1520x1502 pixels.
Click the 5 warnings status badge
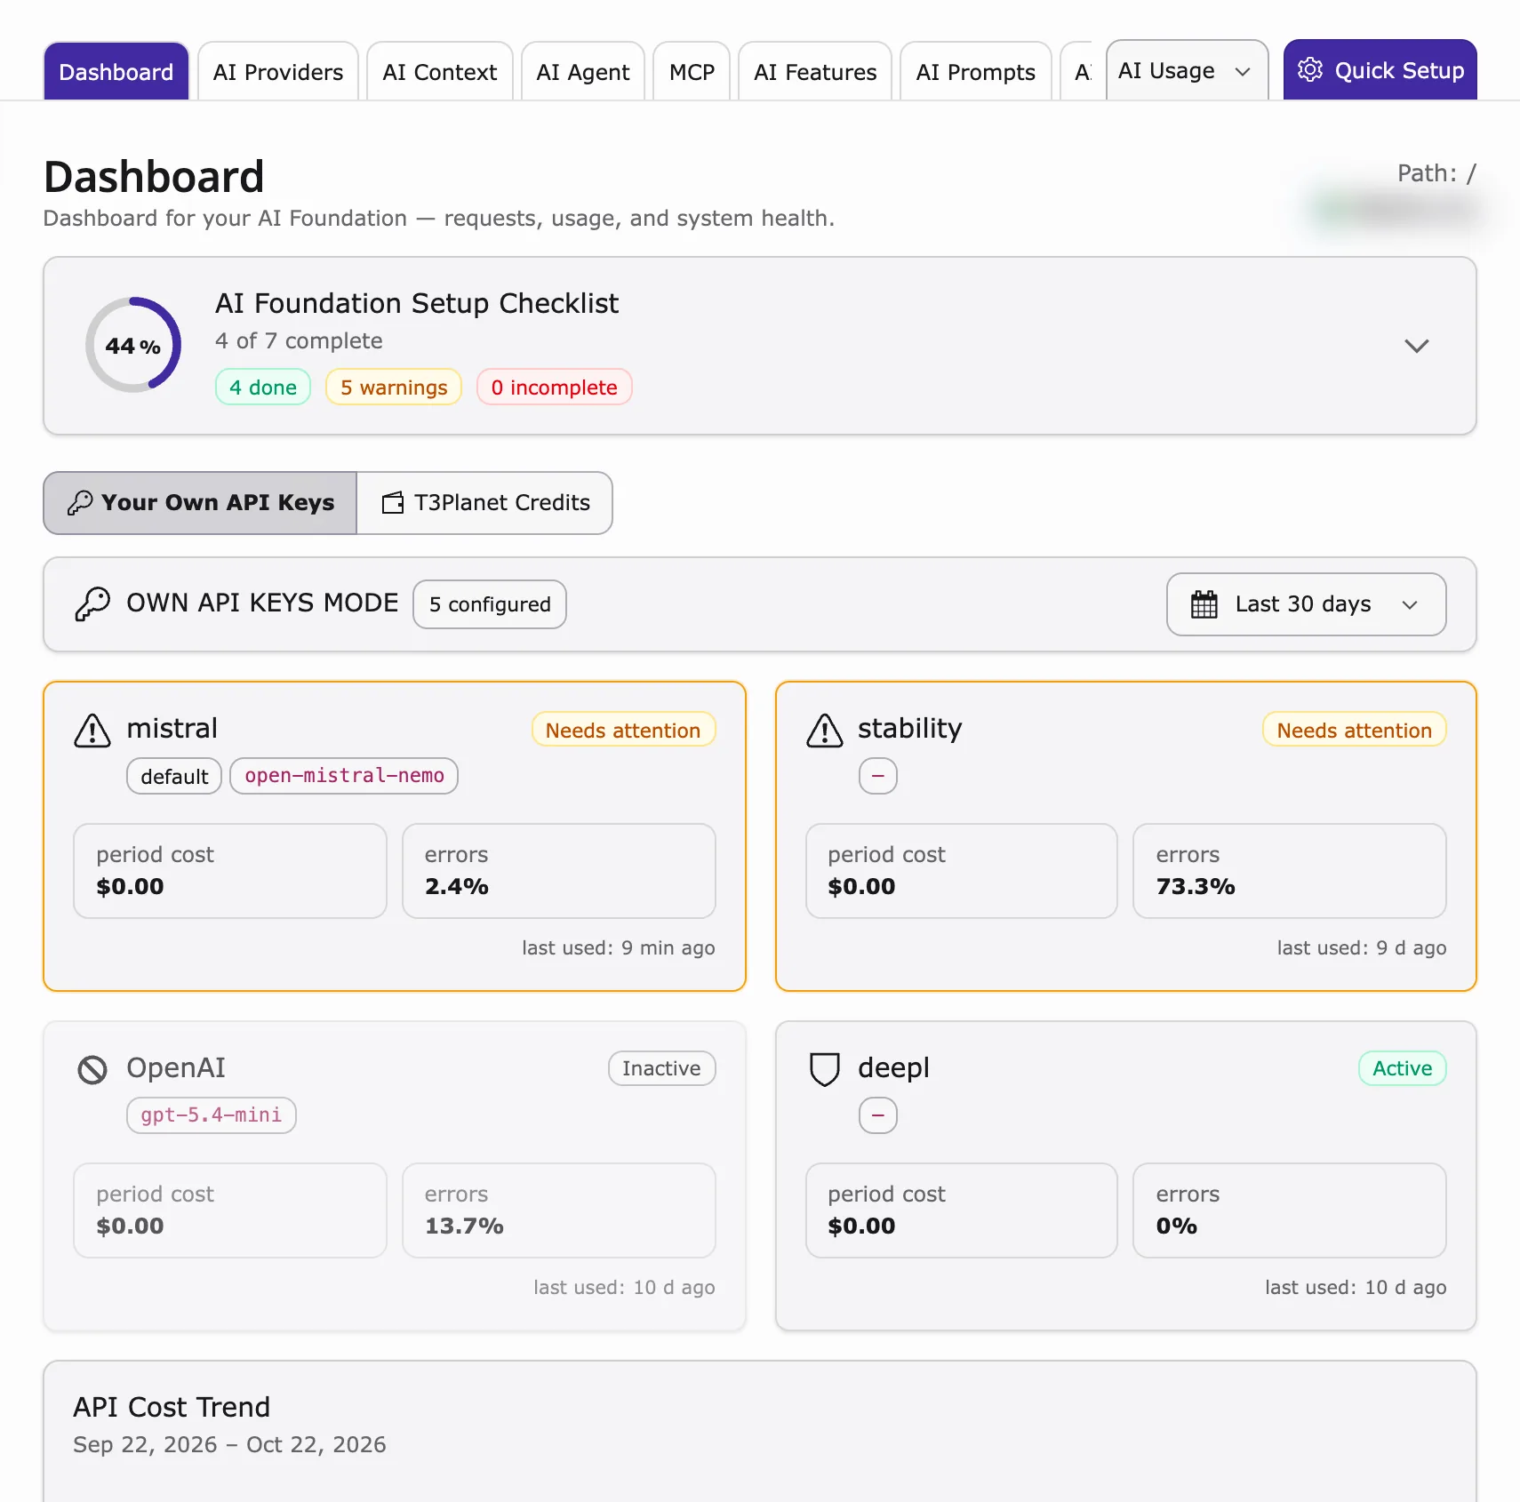[x=394, y=387]
